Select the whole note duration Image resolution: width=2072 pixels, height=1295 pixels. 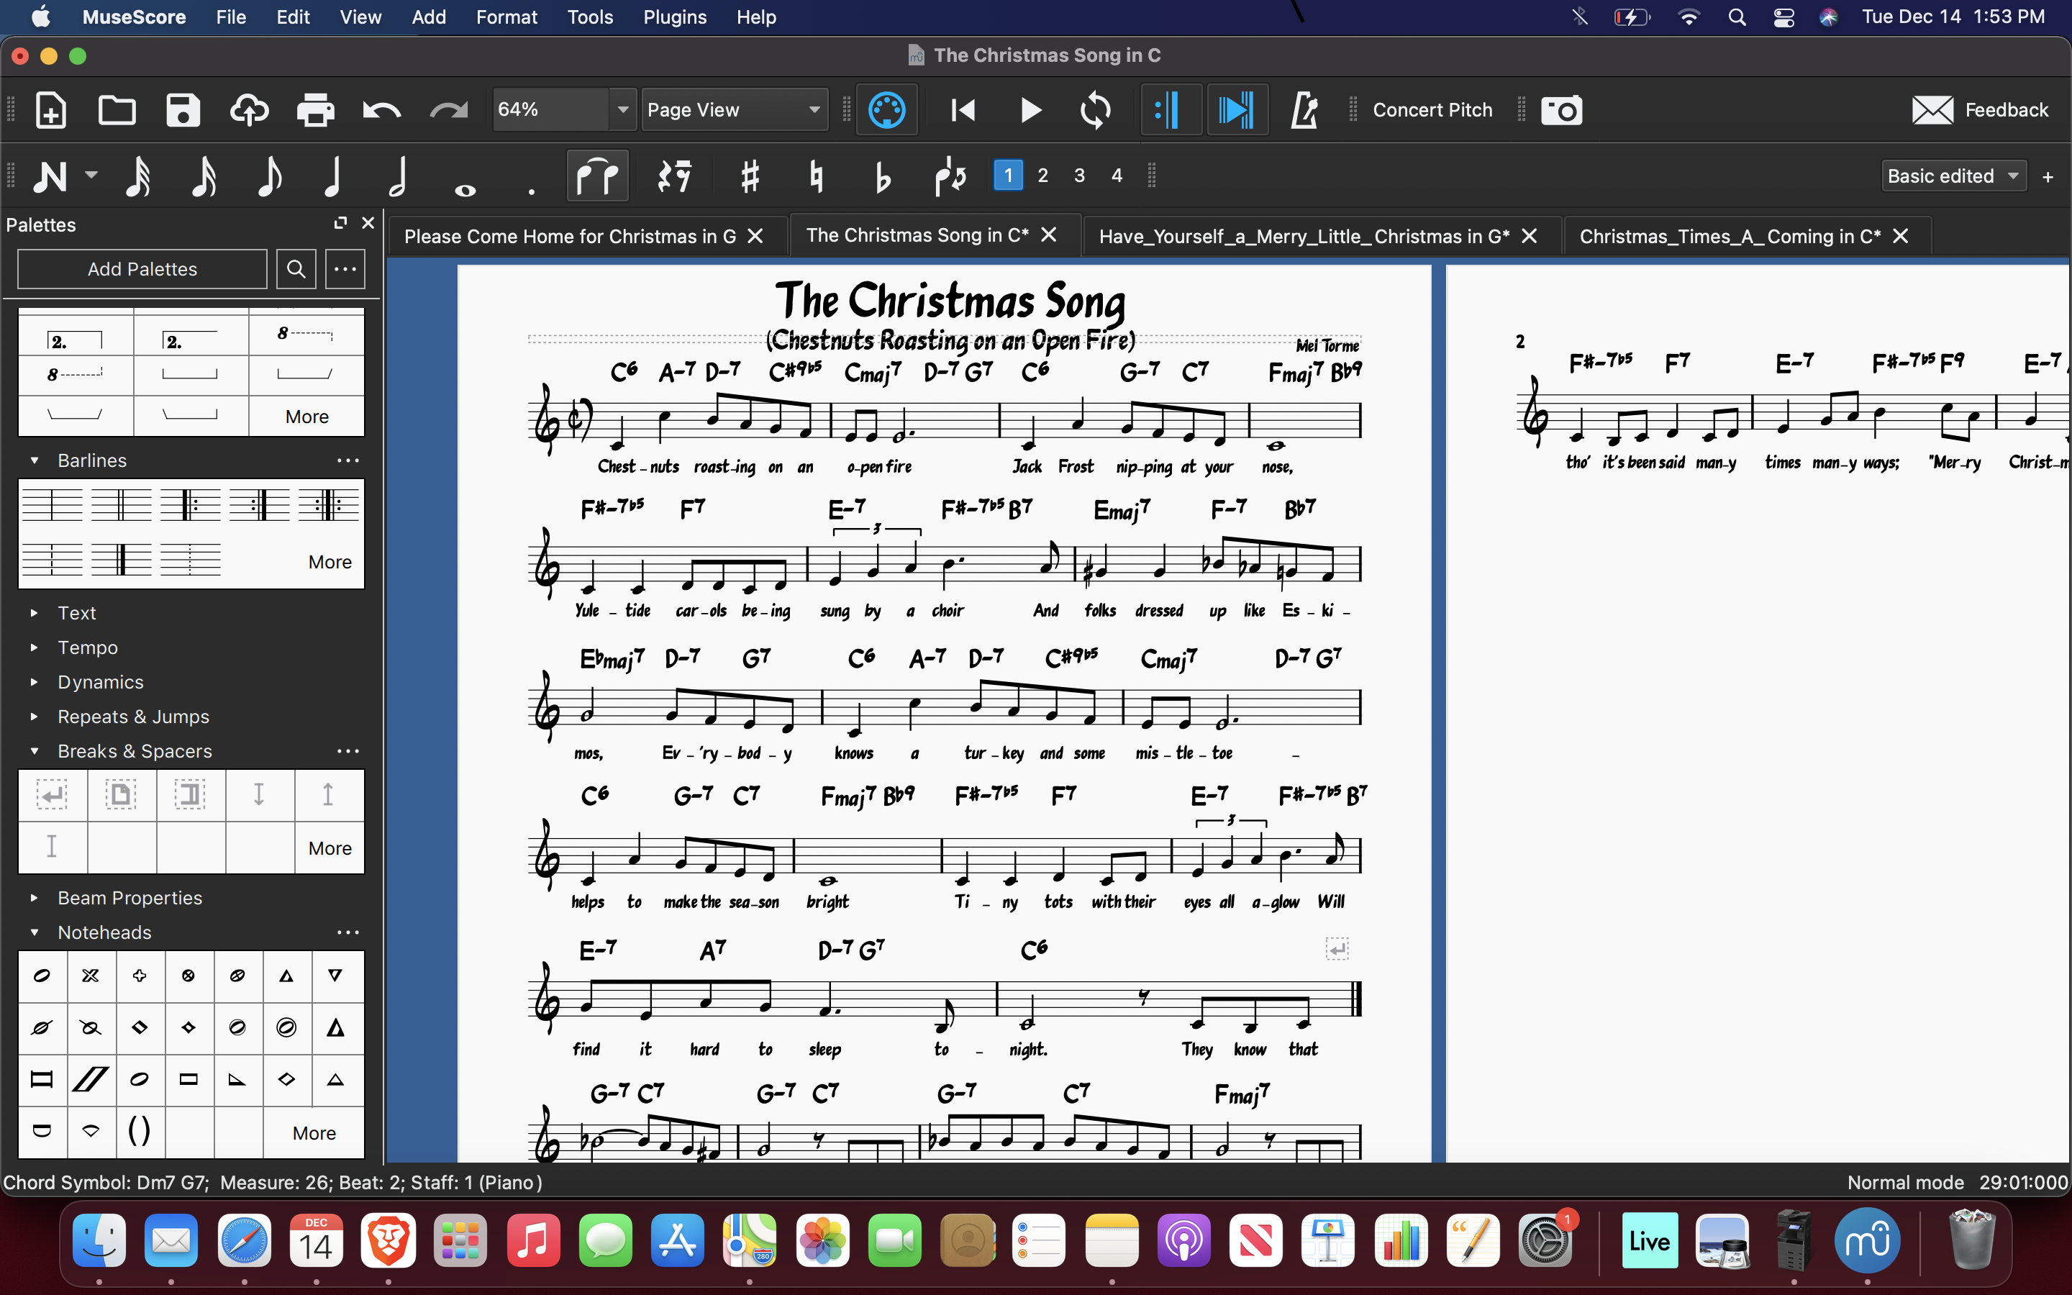[465, 190]
